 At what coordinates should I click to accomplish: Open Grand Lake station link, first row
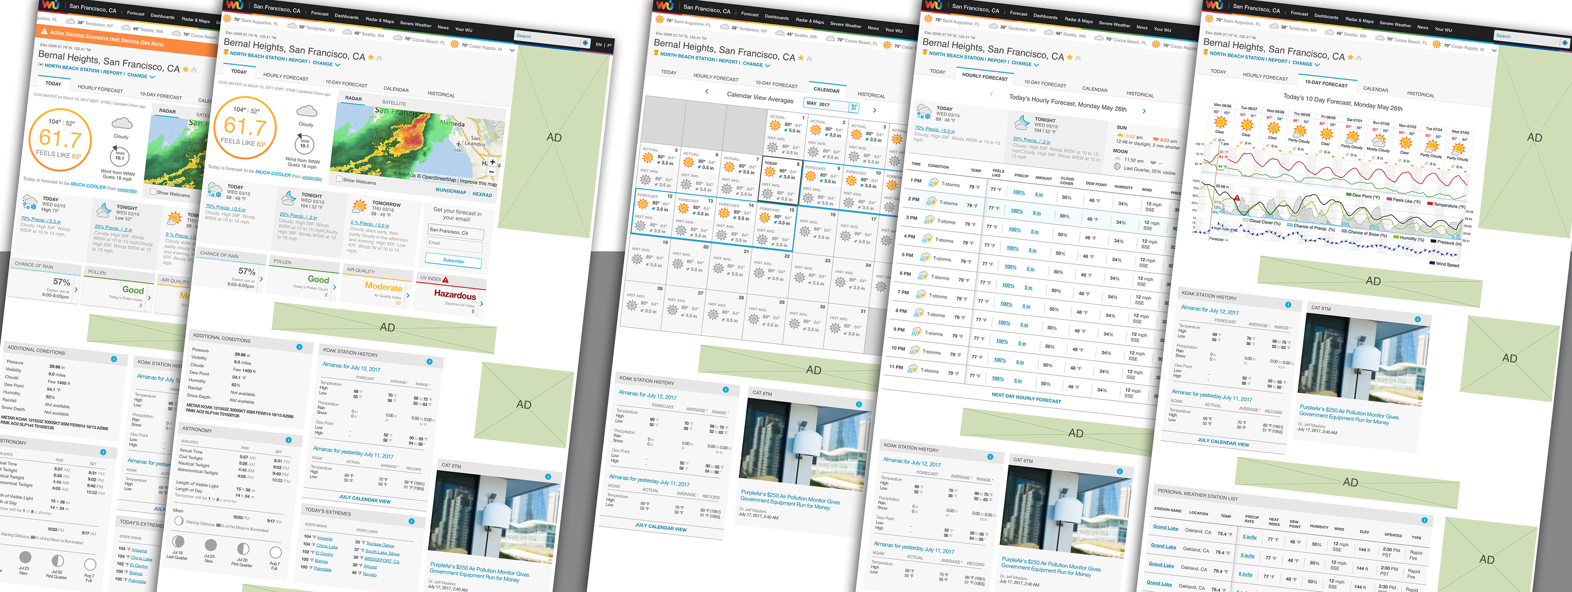click(1165, 527)
